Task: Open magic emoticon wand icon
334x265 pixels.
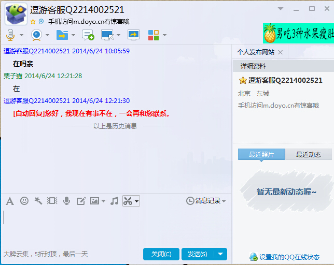Action: click(38, 201)
